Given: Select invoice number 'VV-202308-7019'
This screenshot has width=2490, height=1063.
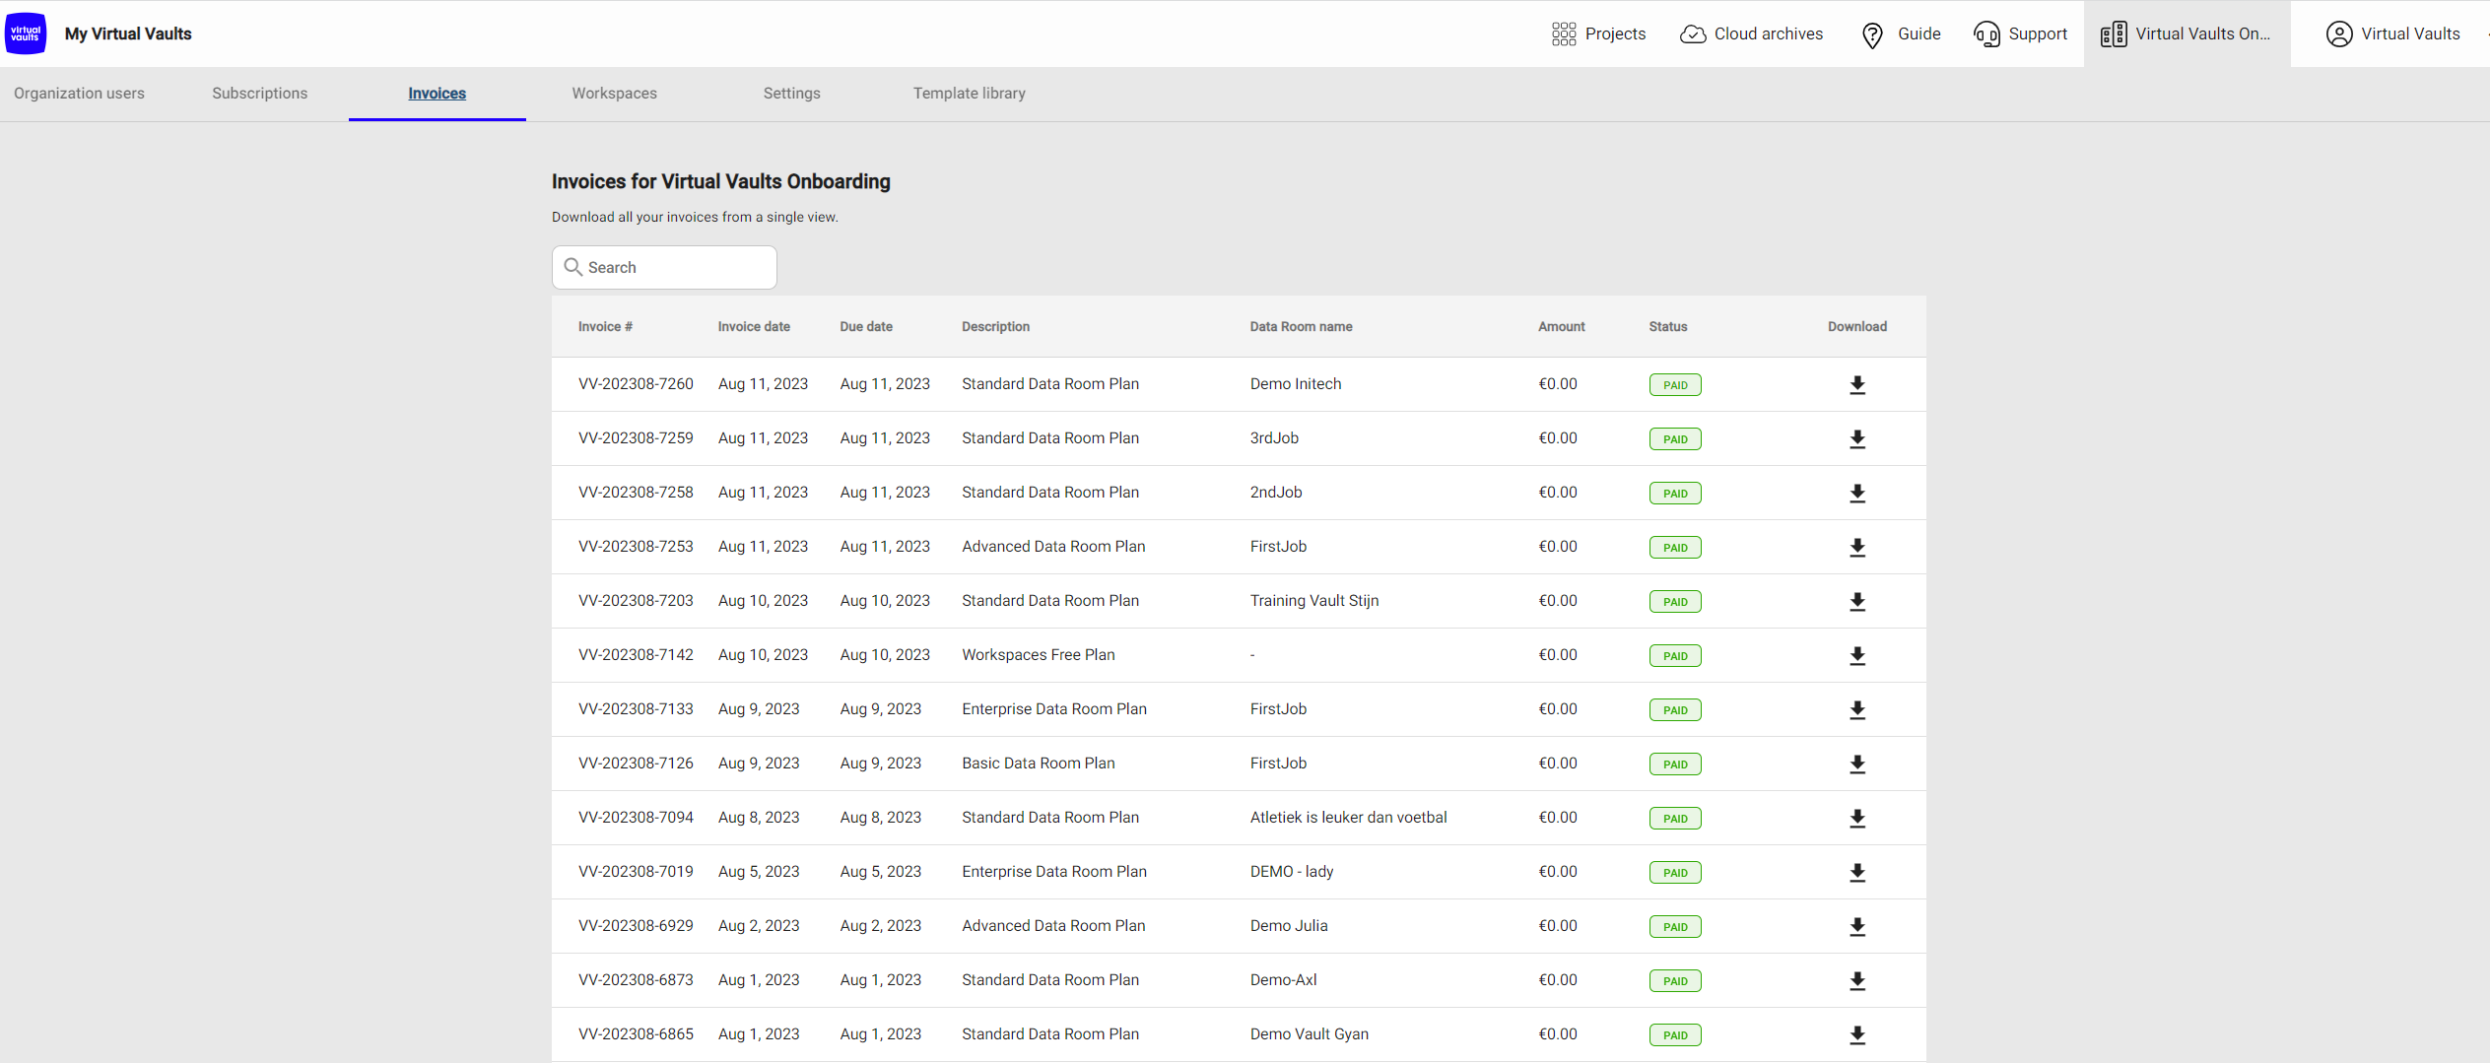Looking at the screenshot, I should pyautogui.click(x=636, y=872).
